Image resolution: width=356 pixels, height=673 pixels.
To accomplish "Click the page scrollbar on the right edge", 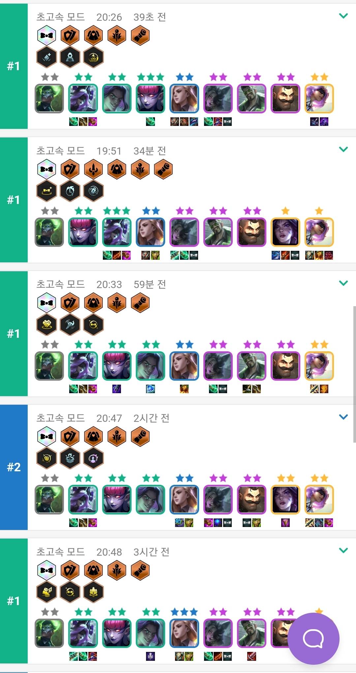I will coord(354,374).
